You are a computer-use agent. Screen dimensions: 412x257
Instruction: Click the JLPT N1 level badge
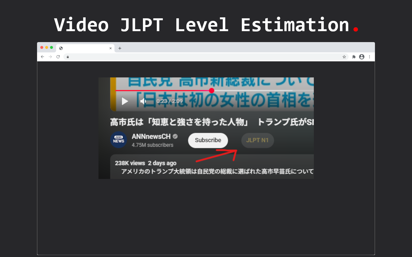[x=257, y=140]
